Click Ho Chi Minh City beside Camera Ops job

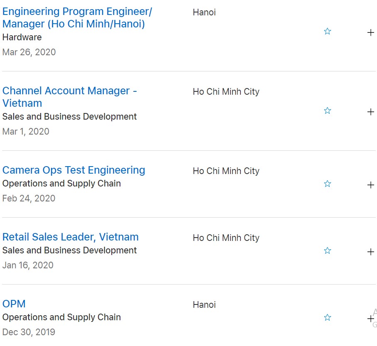pos(226,171)
